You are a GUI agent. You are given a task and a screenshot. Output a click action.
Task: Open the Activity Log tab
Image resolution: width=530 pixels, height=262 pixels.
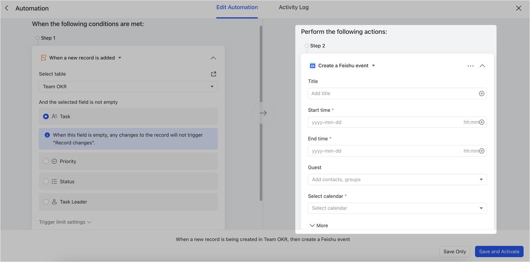coord(294,7)
